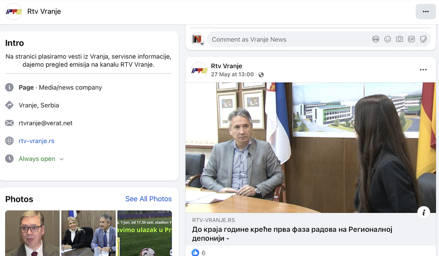Click the Photos section heading
Screen dimensions: 439x256
coord(19,199)
